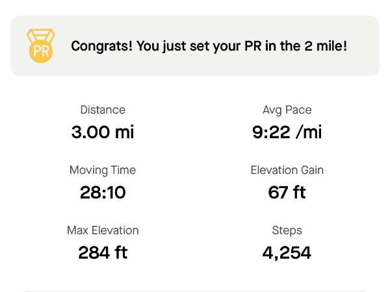Click the word Congrats! in the banner

[102, 46]
